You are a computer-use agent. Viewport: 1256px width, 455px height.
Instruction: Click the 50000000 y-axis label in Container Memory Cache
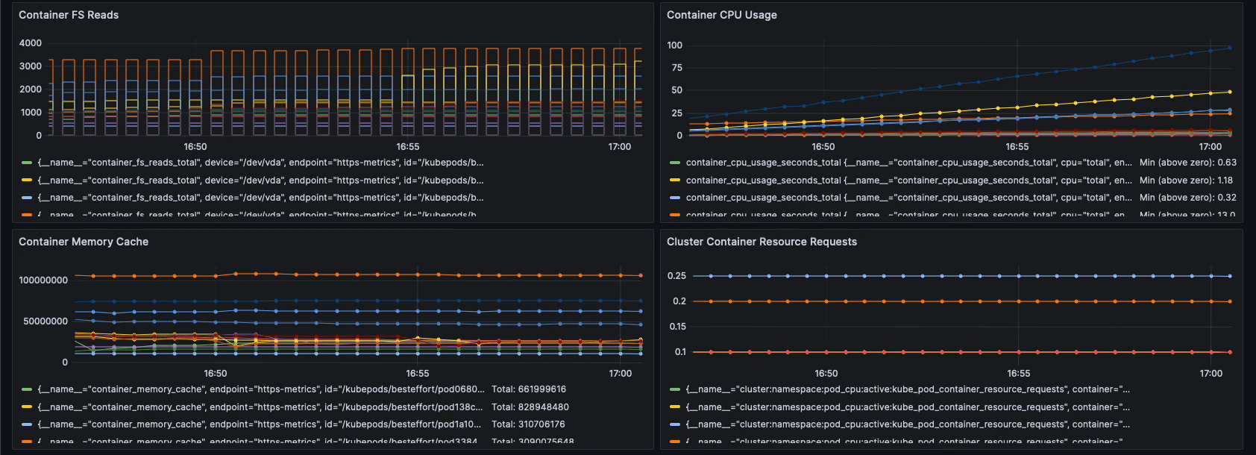click(45, 321)
